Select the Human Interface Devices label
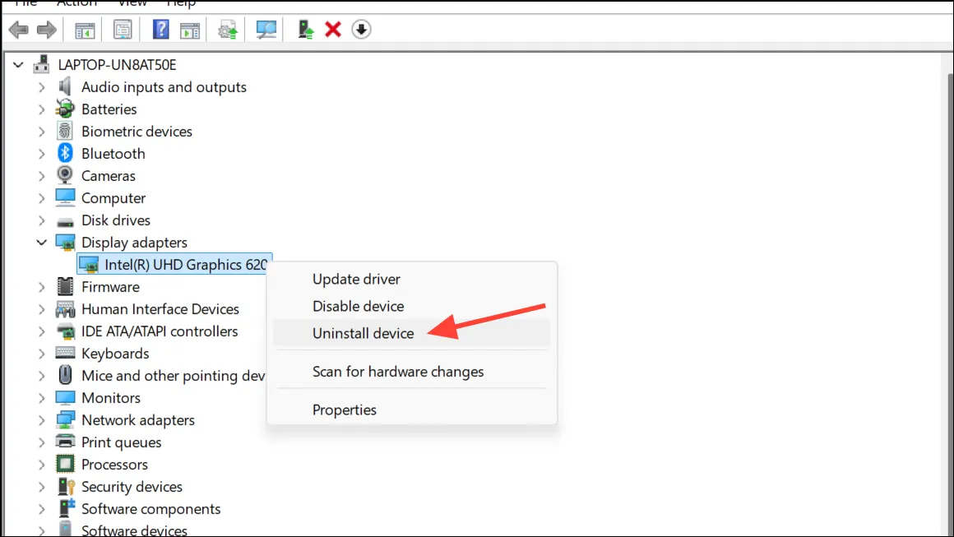Screen dimensions: 954x537 (x=160, y=309)
